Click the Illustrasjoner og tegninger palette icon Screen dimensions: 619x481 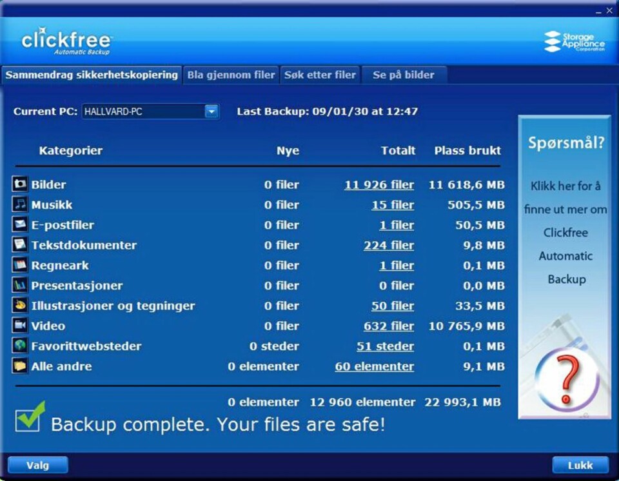point(20,305)
